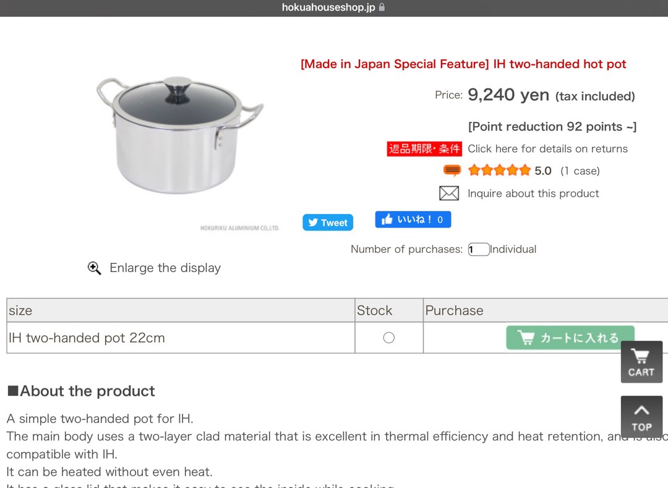Screen dimensions: 668x488
Task: Select the stock availability circle for the 22cm pot
Action: [x=388, y=337]
